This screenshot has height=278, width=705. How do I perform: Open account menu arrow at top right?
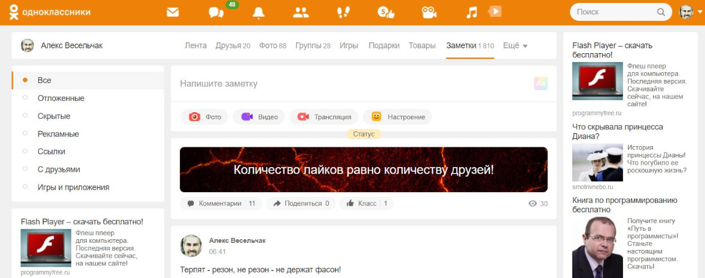[698, 13]
